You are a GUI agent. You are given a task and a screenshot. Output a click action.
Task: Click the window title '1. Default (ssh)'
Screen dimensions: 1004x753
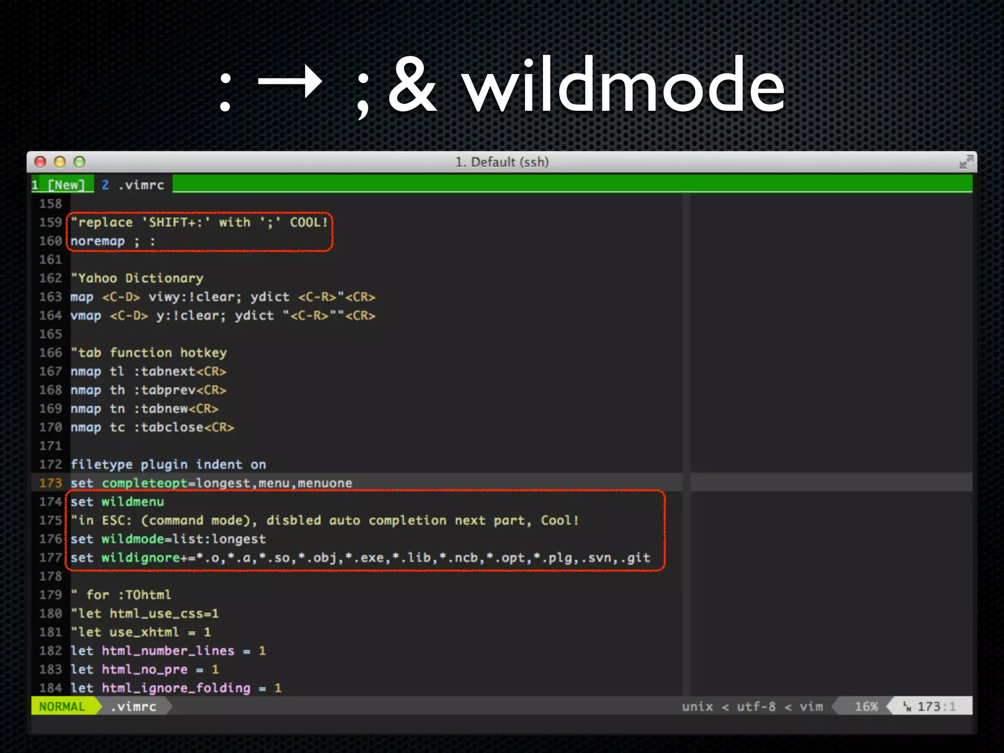[502, 162]
